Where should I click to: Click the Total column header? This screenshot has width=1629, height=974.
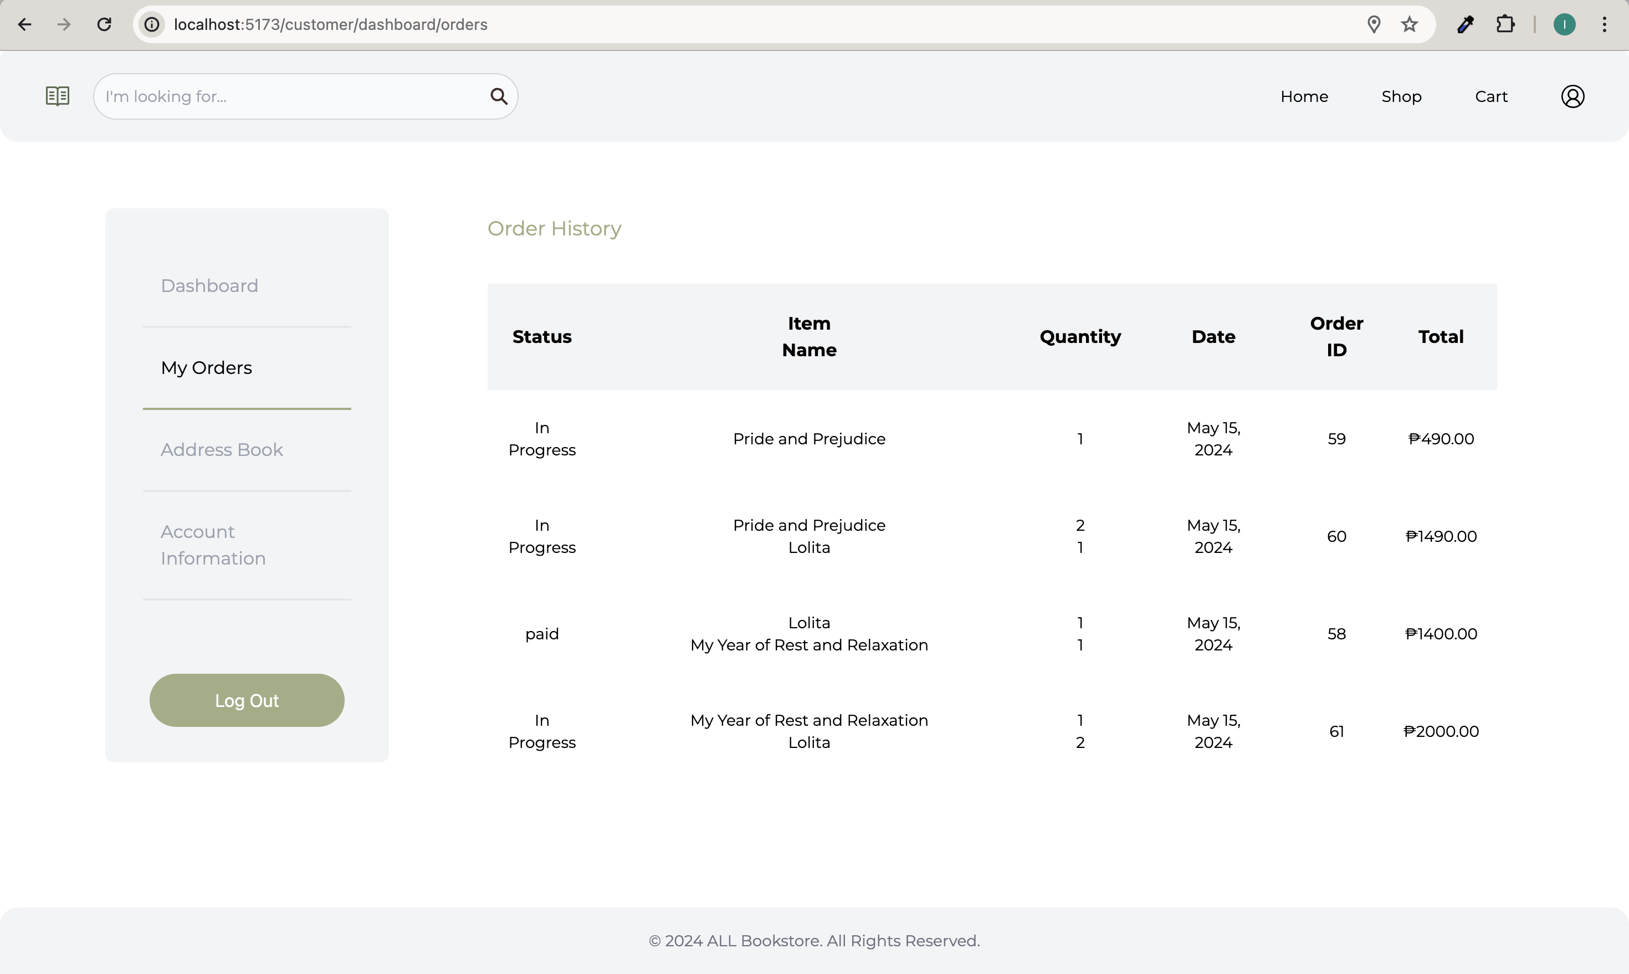[1441, 337]
